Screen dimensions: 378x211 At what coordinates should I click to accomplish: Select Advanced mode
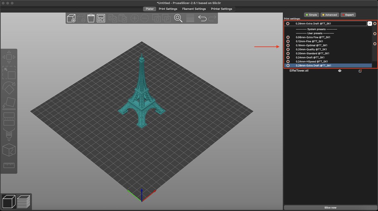pos(329,15)
